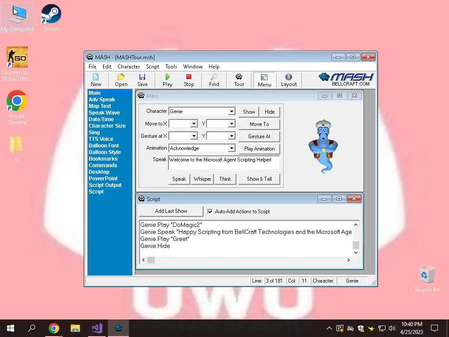Expand the Move to X dropdown

pos(194,123)
